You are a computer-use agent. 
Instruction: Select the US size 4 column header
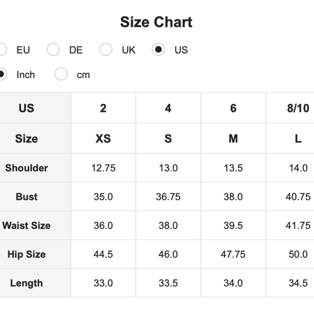(x=168, y=108)
